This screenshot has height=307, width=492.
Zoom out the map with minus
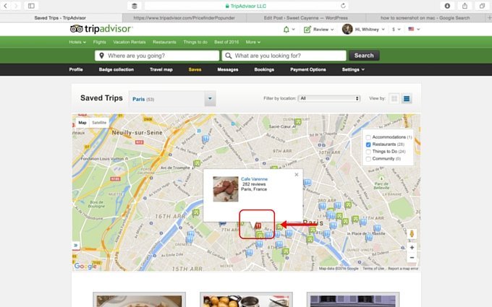(x=412, y=257)
